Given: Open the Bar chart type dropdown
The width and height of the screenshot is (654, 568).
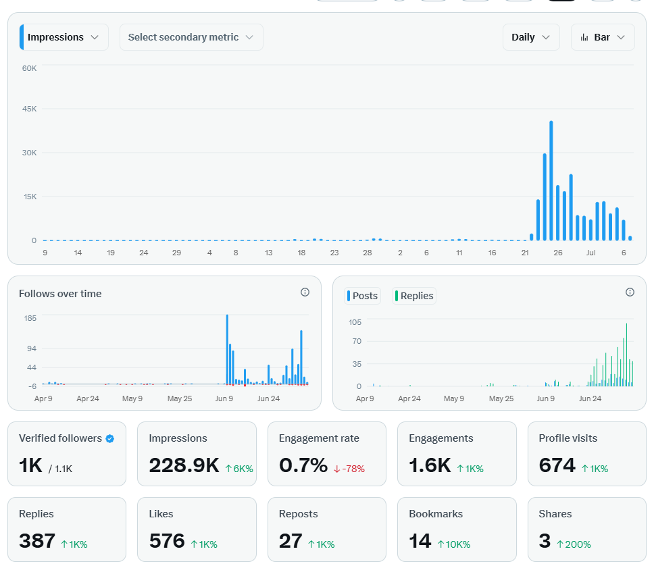Looking at the screenshot, I should 603,37.
